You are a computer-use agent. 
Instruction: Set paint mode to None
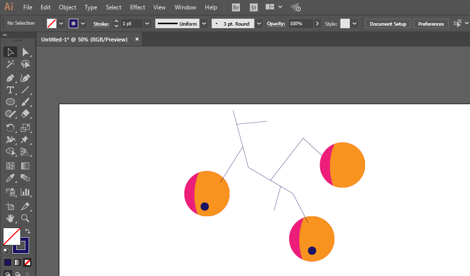click(27, 262)
